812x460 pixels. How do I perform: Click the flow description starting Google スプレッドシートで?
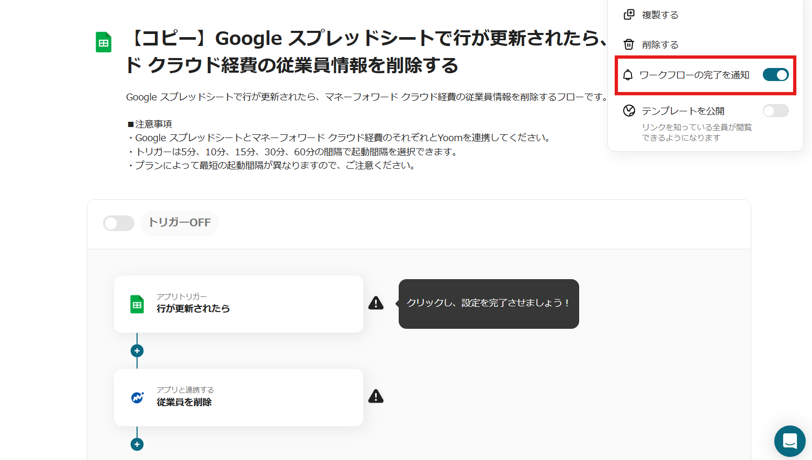[368, 97]
